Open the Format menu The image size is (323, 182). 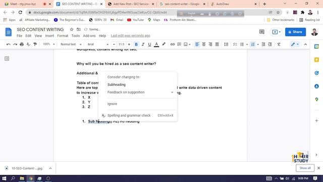pos(63,36)
